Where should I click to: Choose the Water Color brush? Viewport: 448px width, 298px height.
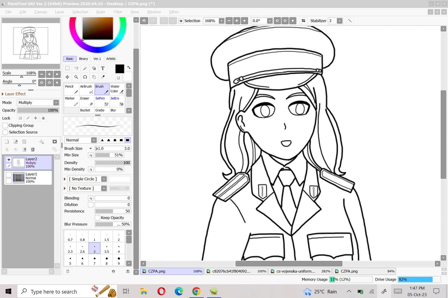point(117,89)
